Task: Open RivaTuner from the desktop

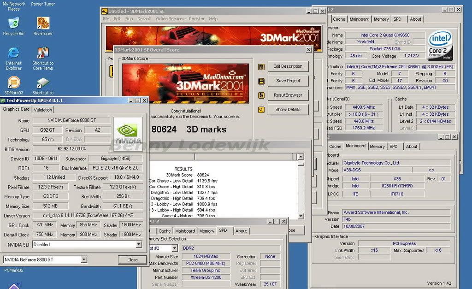Action: click(43, 23)
